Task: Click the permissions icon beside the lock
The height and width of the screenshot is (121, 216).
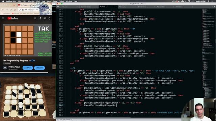Action: tap(26, 10)
